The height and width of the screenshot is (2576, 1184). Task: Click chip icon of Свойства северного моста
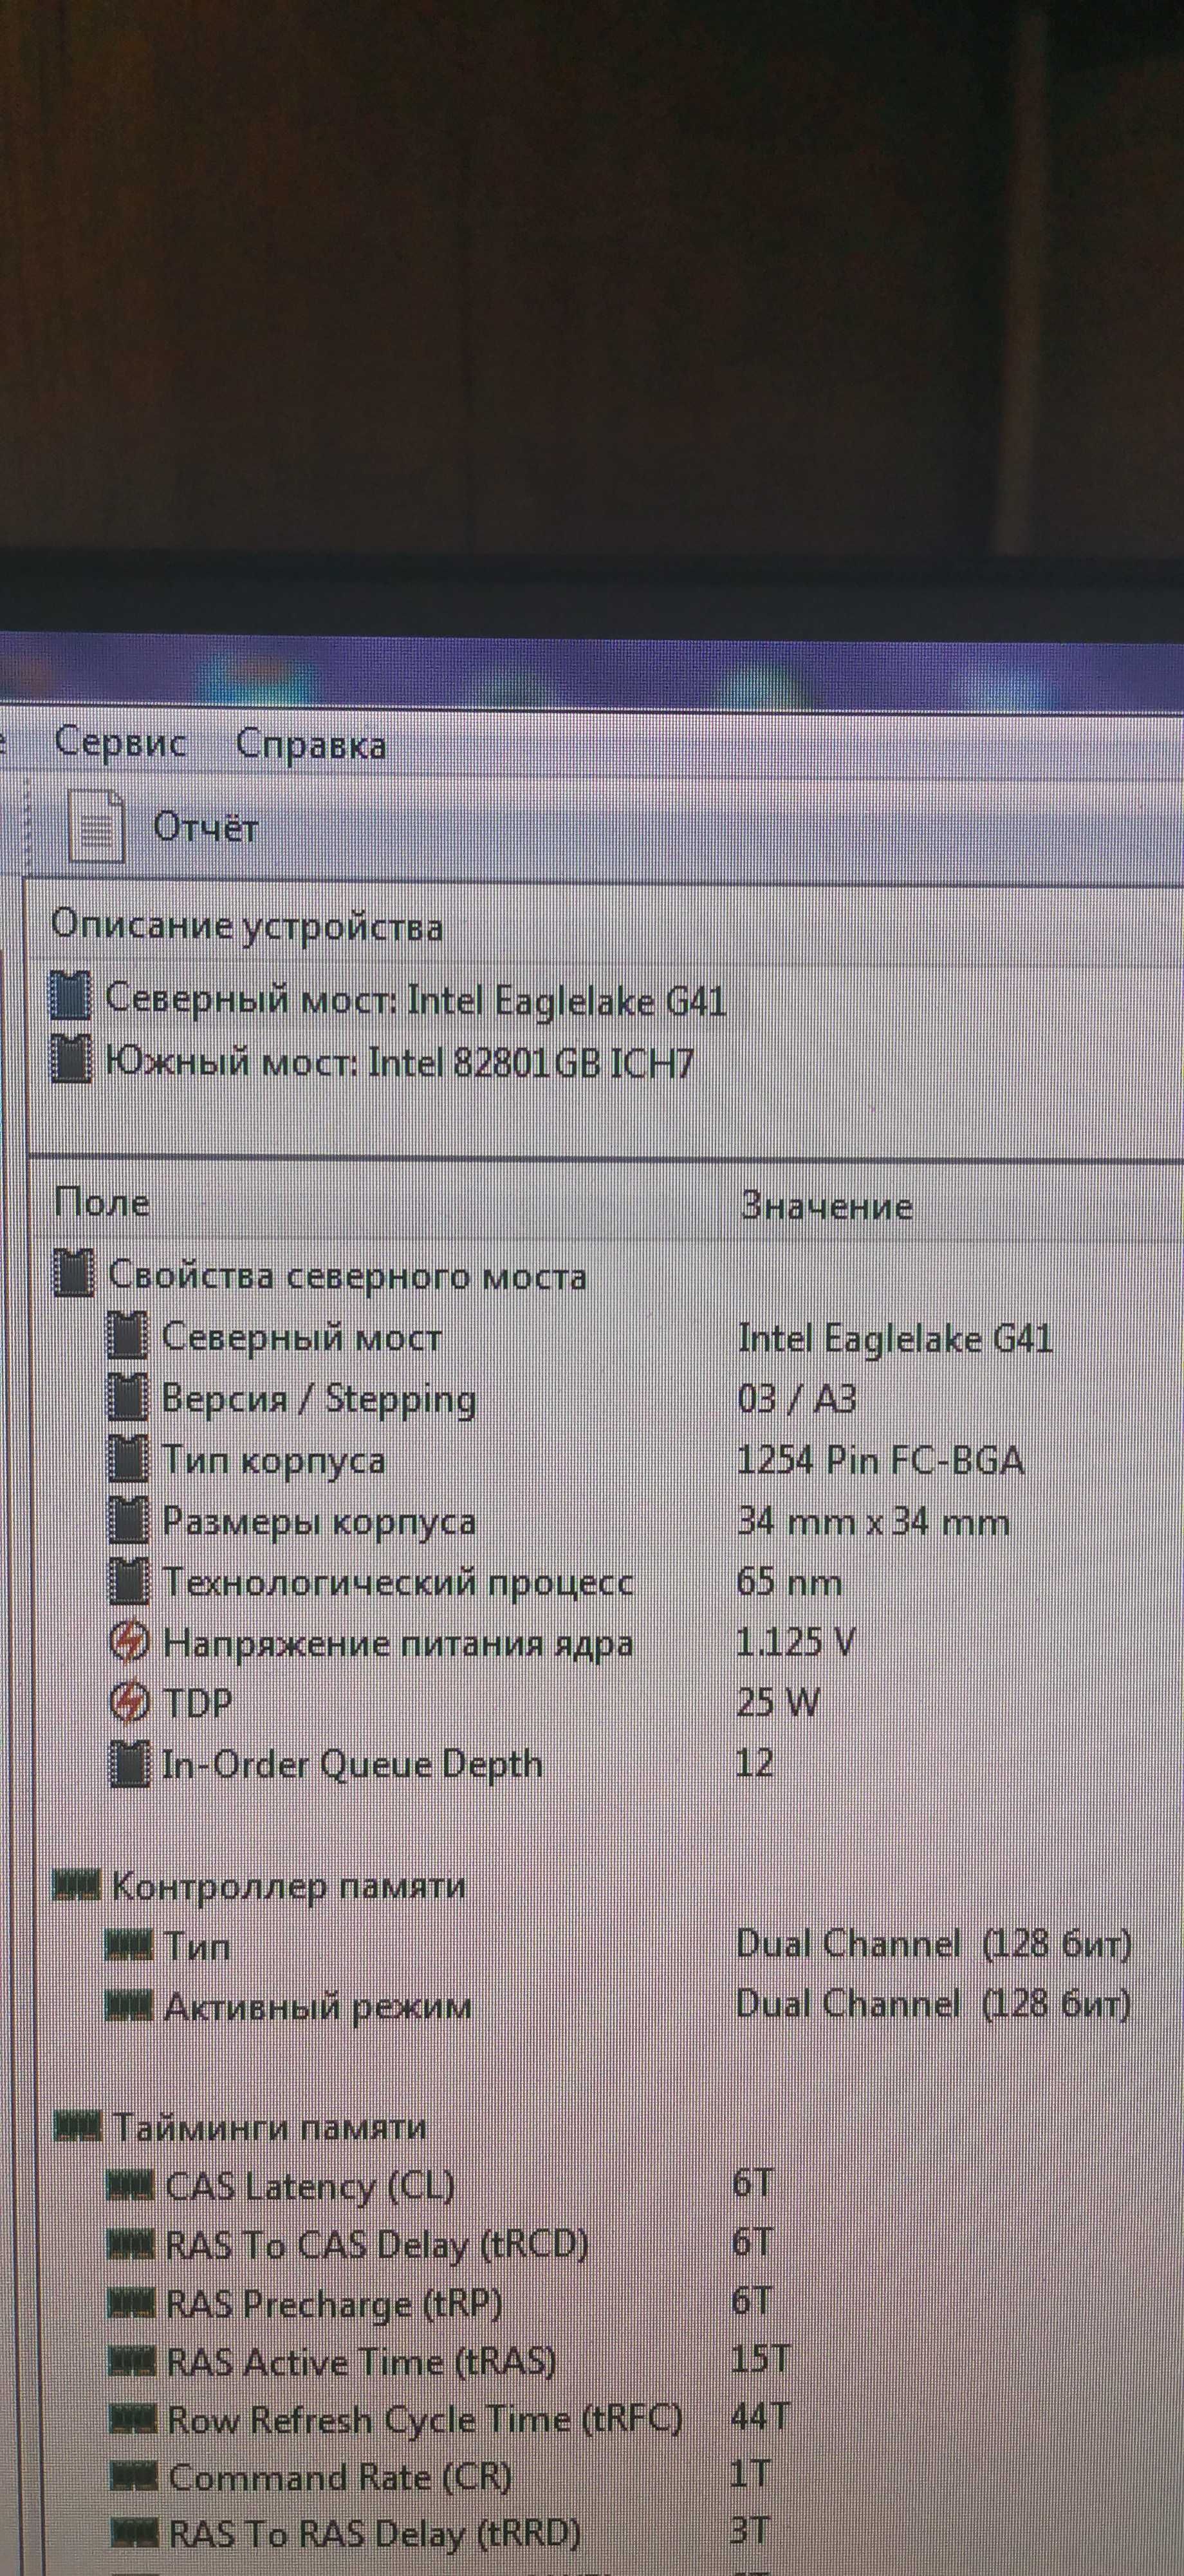coord(74,1274)
